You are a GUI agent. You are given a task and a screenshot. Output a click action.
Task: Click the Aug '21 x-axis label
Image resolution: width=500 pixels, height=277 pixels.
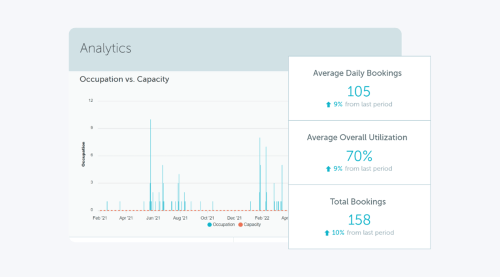click(180, 218)
